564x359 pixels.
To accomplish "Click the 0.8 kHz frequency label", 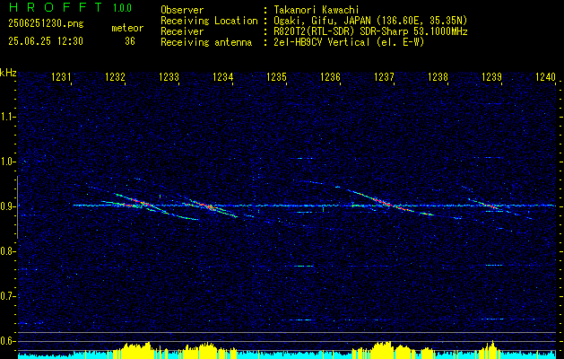I will point(7,251).
